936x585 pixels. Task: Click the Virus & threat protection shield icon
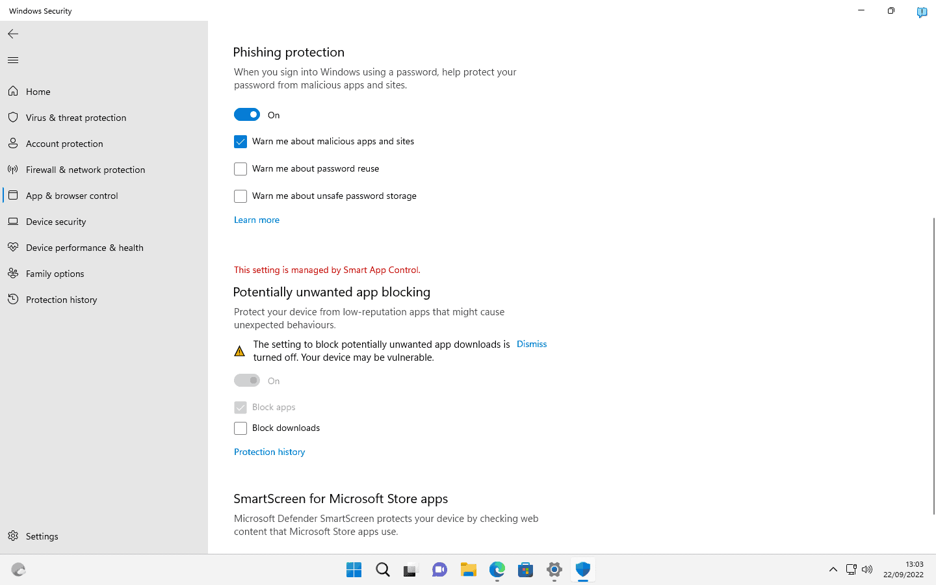click(x=13, y=117)
